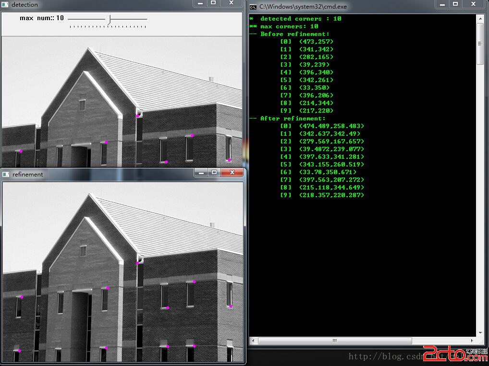Click the detection window title text

click(x=24, y=5)
